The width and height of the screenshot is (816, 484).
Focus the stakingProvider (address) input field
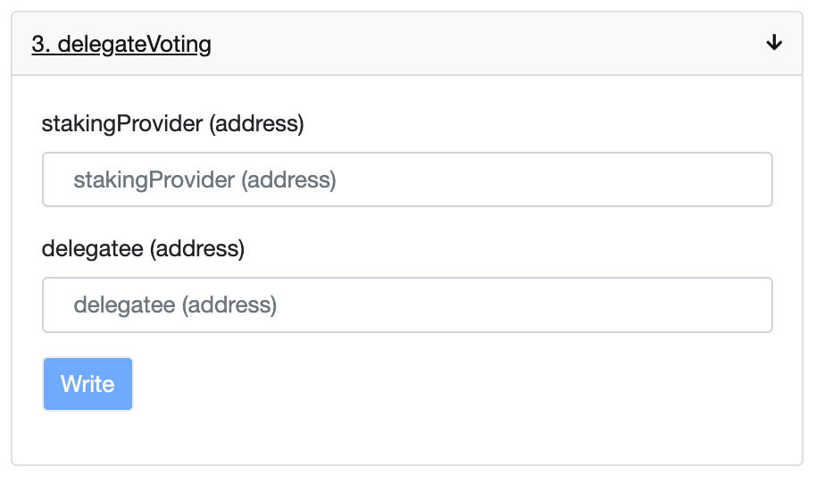click(407, 179)
